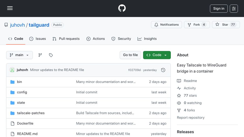Click fork count badge 4
Image resolution: width=244 pixels, height=137 pixels.
tap(204, 25)
